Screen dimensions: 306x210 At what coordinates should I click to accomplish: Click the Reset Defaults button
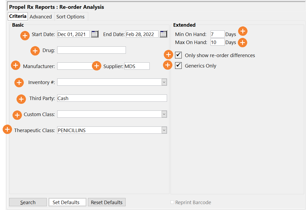107,202
